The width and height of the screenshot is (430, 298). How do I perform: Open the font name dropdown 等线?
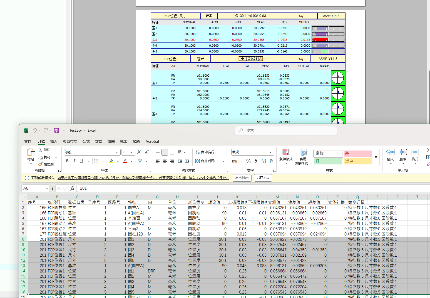(117, 152)
